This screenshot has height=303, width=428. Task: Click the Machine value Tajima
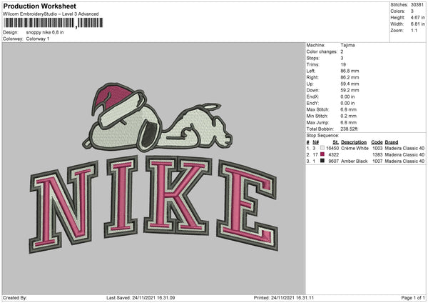click(347, 45)
